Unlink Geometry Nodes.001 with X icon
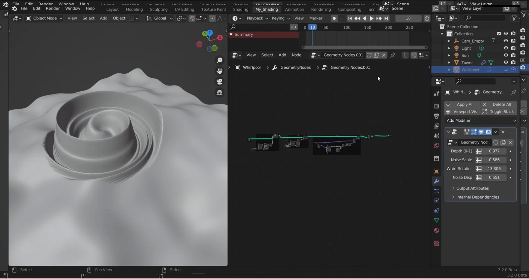Screen dimensions: 529x279 384,55
